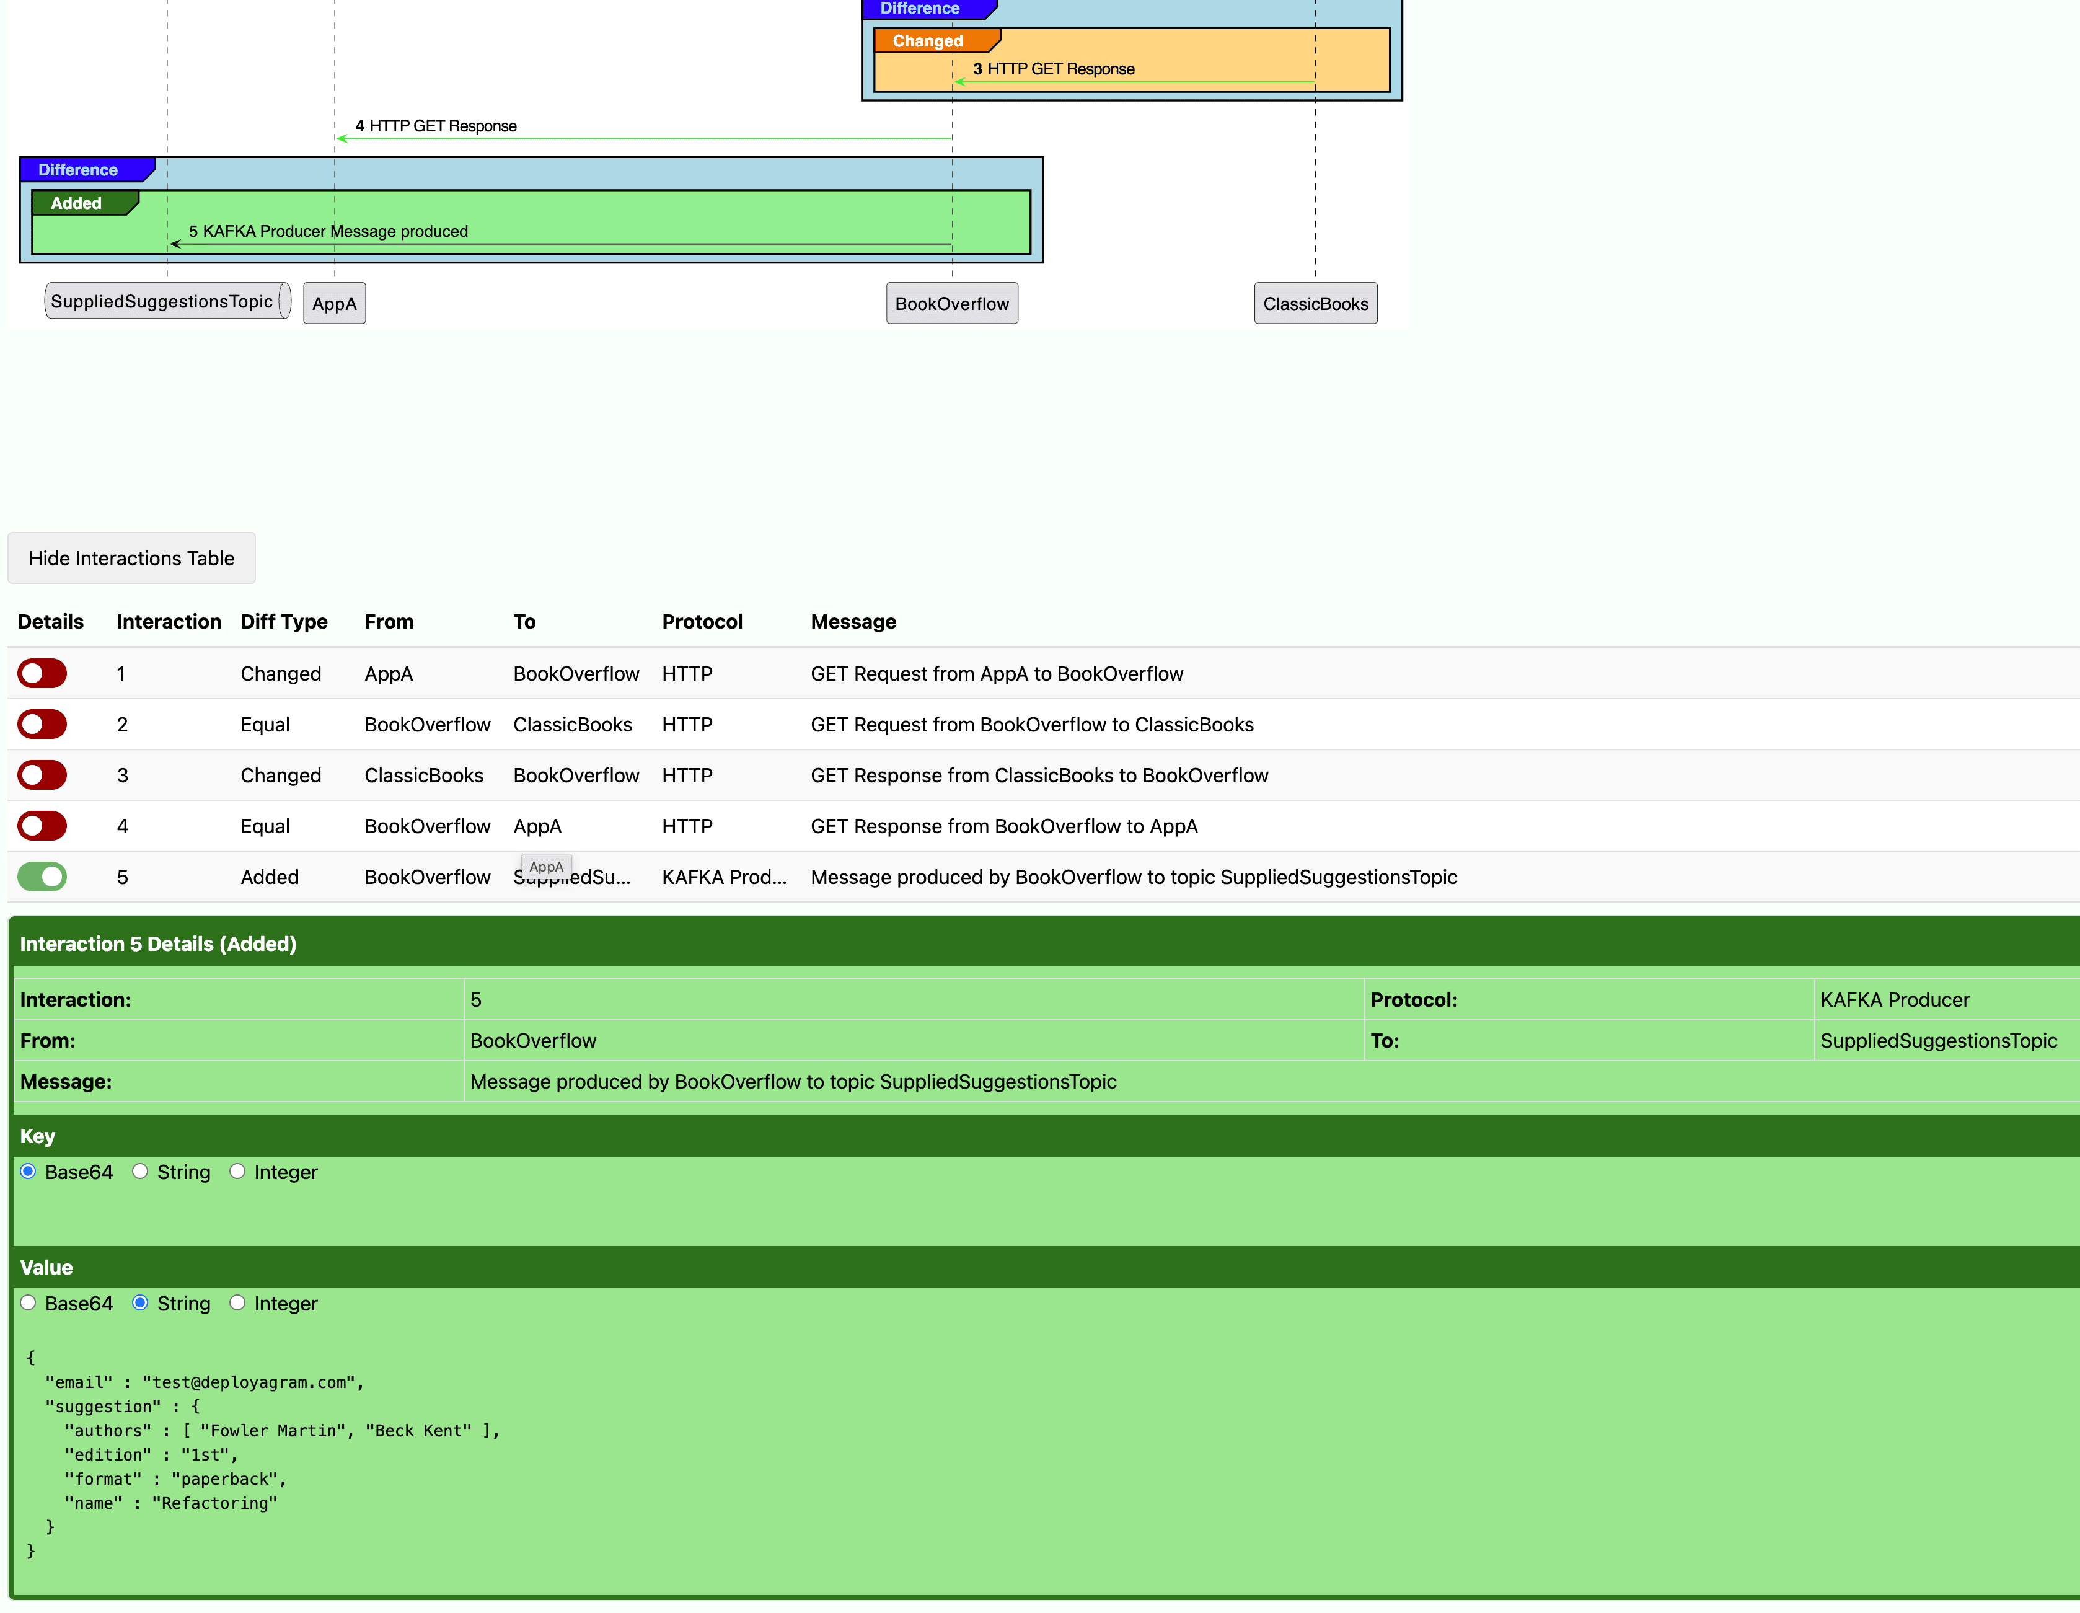Select Base64 radio under Value
Viewport: 2080px width, 1613px height.
click(x=29, y=1302)
